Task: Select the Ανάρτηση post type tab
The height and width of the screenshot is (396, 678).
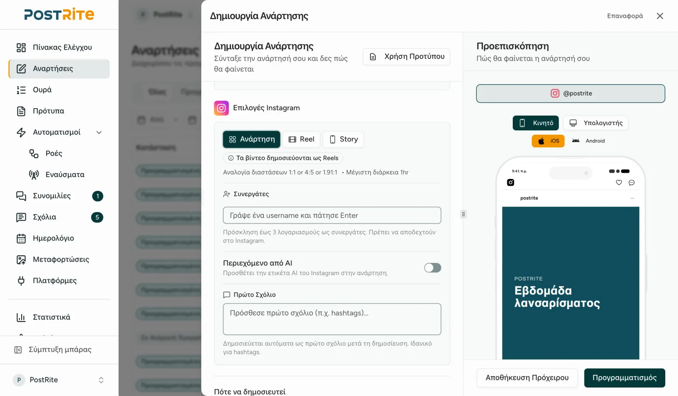Action: [x=252, y=139]
